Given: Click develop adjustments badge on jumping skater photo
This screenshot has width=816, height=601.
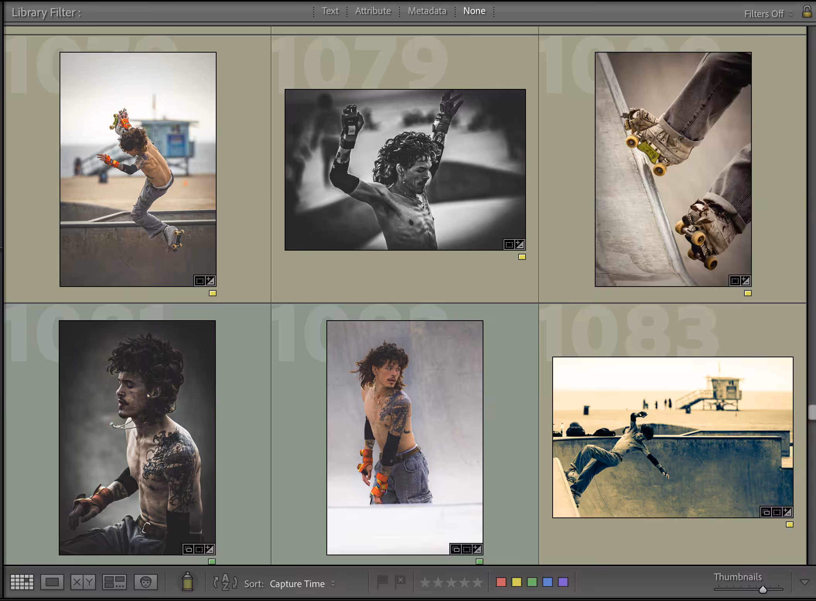Looking at the screenshot, I should tap(210, 281).
